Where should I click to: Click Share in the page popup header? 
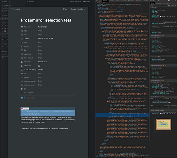click(x=65, y=9)
